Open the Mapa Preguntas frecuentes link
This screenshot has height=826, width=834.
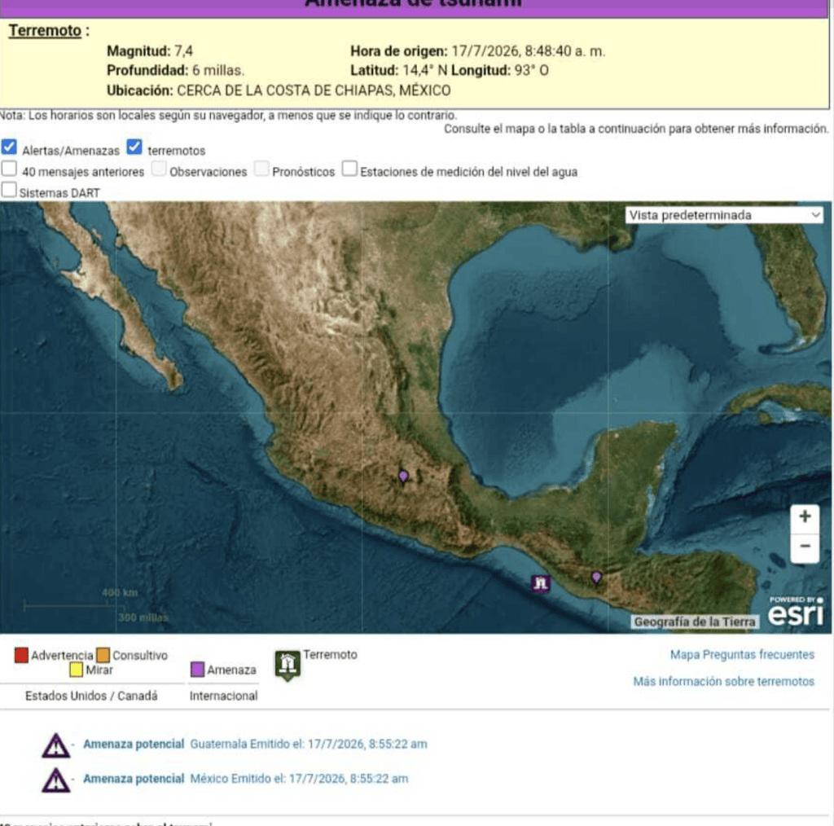coord(742,655)
